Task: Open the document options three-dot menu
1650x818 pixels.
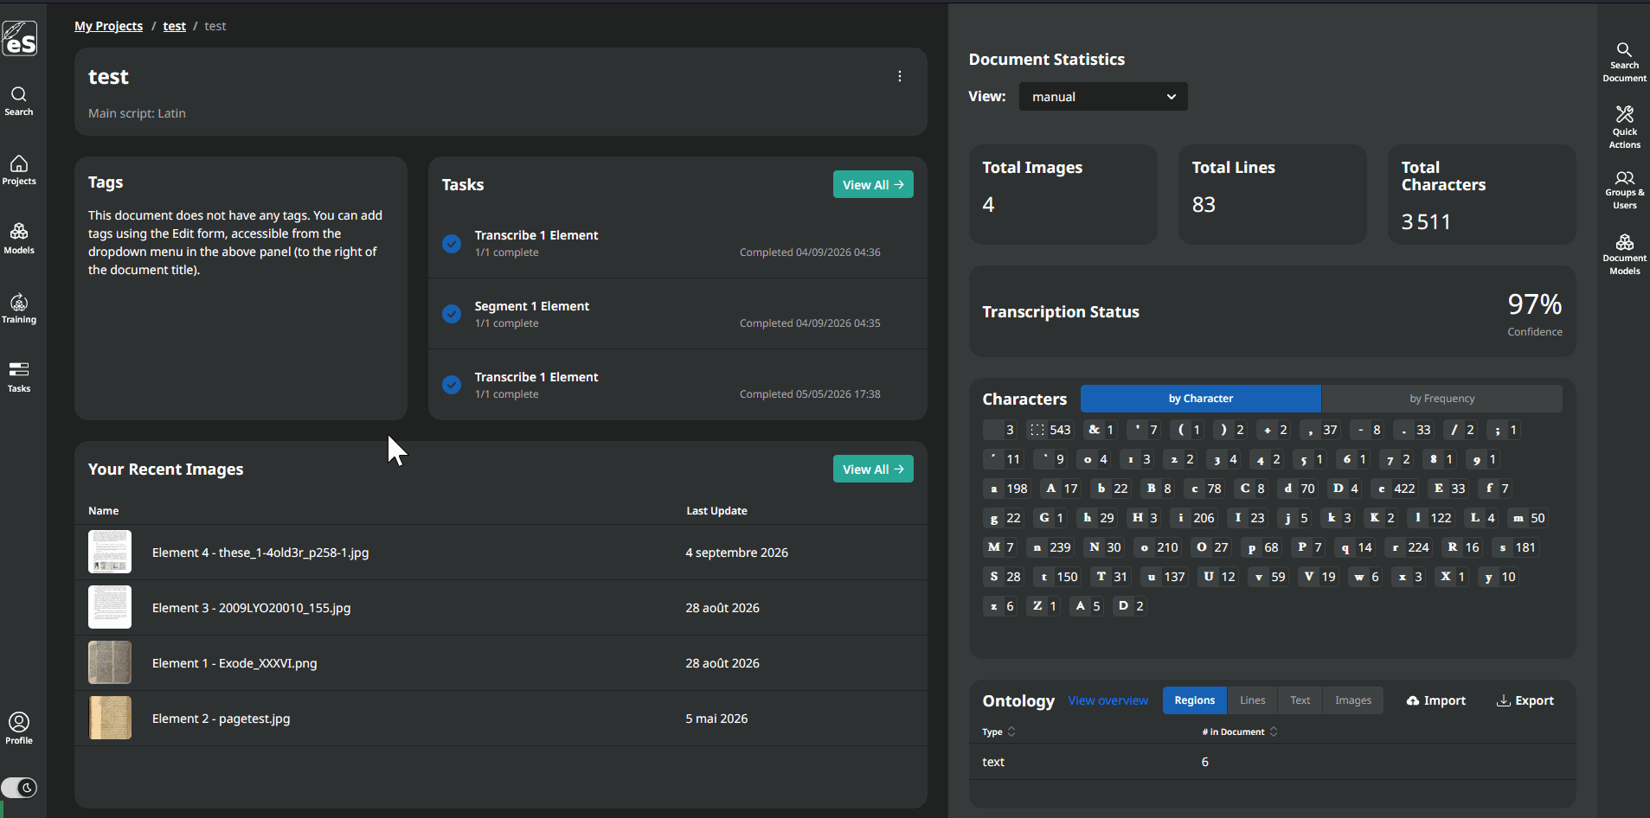Action: click(900, 76)
